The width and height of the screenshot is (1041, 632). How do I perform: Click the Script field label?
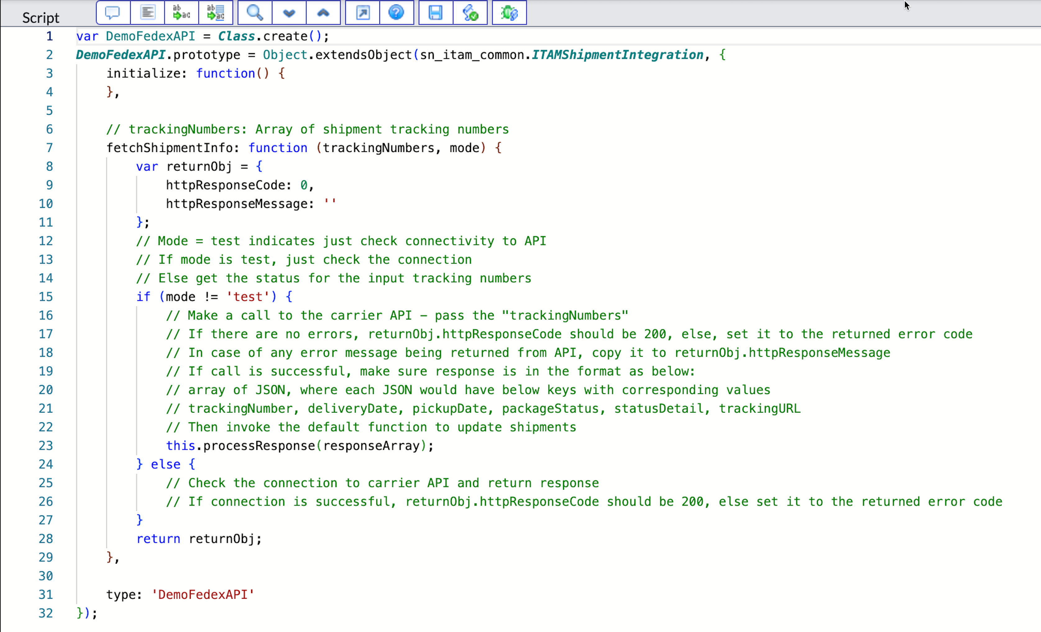[41, 18]
